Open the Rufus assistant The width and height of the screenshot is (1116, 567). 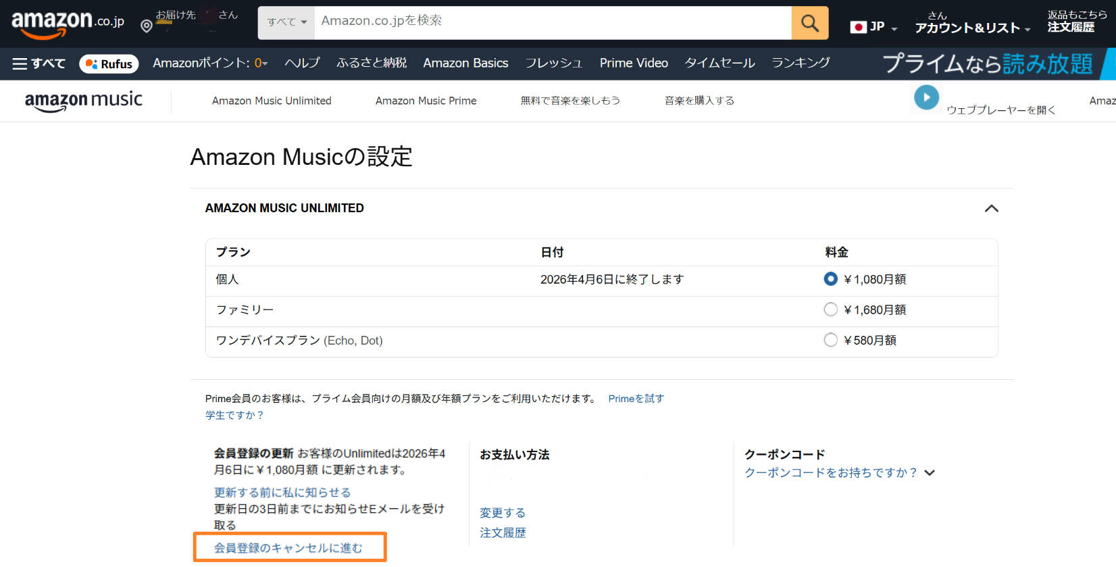[109, 64]
